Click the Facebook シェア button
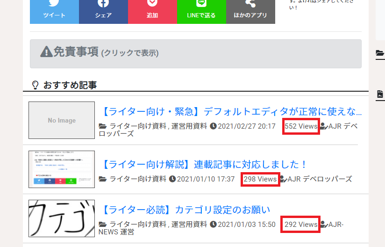 103,11
